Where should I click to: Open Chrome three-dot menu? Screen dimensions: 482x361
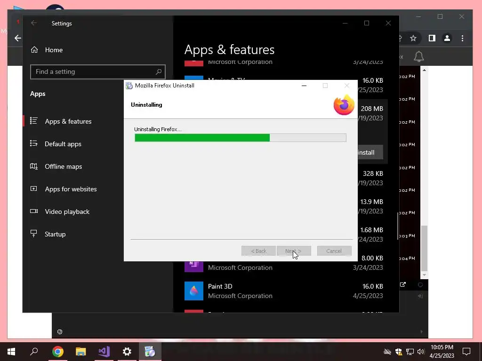[462, 38]
